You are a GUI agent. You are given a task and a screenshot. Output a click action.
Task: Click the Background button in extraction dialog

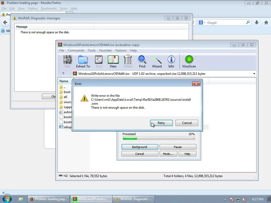click(140, 147)
